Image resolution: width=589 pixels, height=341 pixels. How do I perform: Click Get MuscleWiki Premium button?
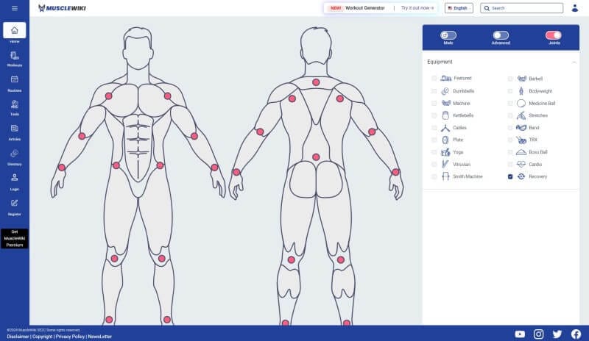click(14, 239)
